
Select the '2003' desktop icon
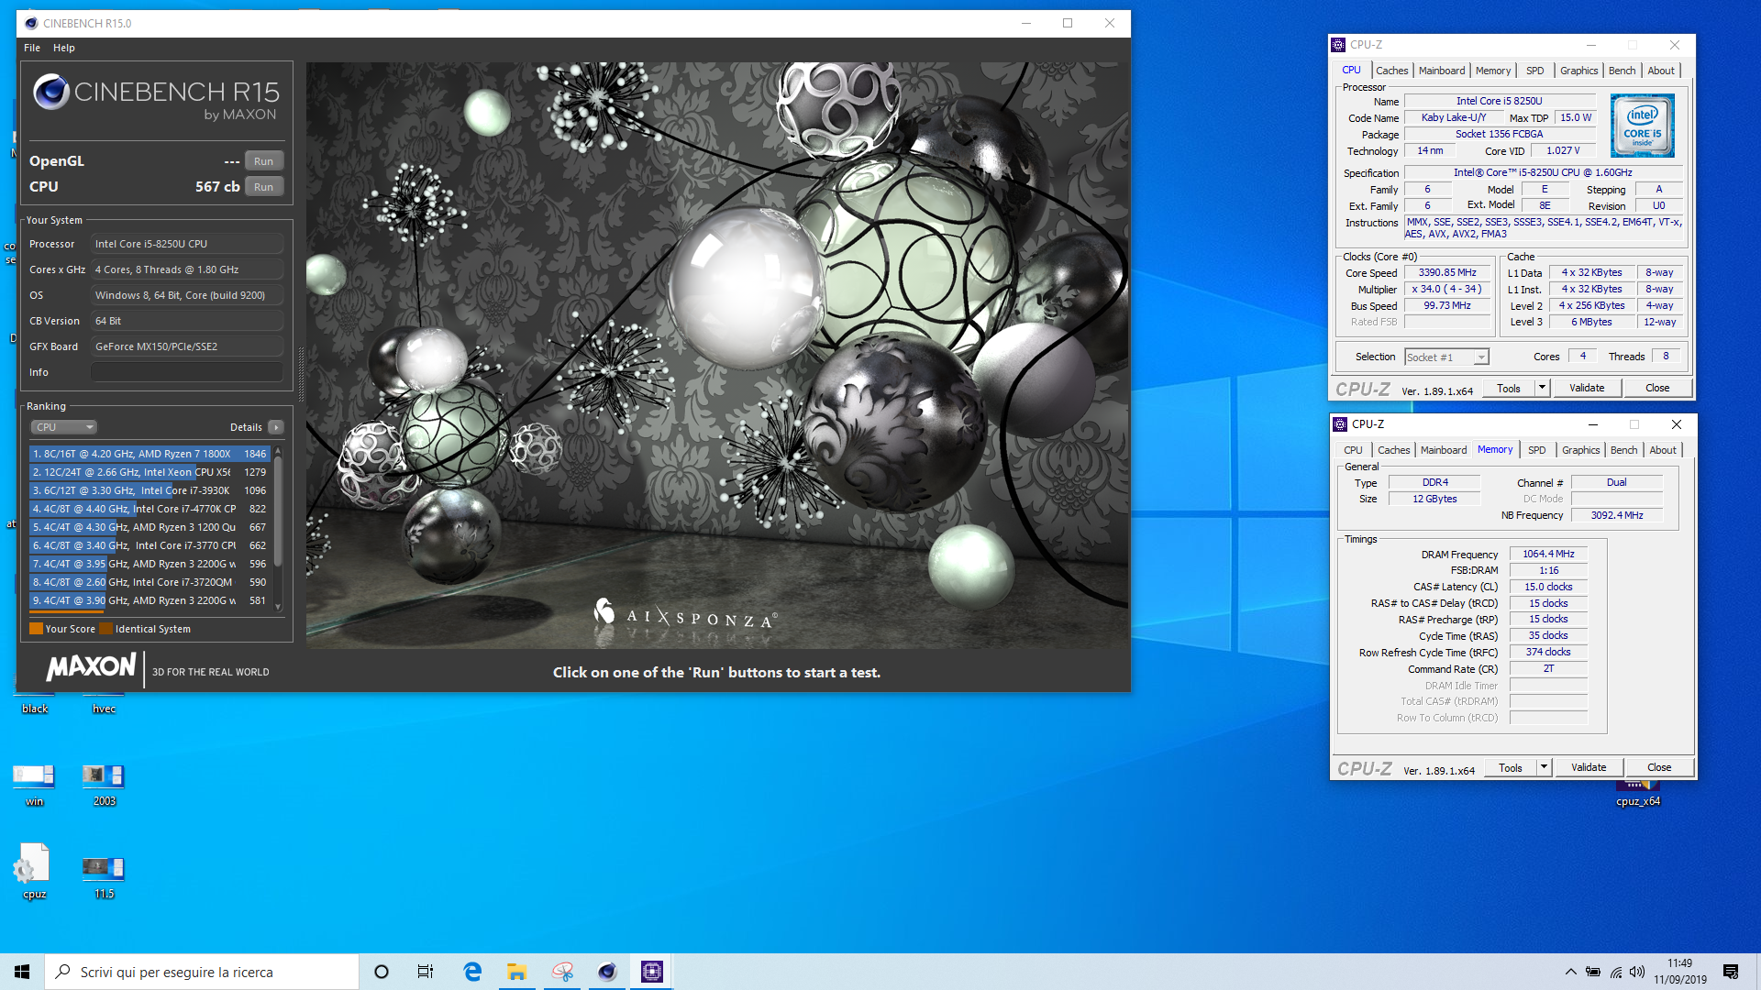(104, 785)
